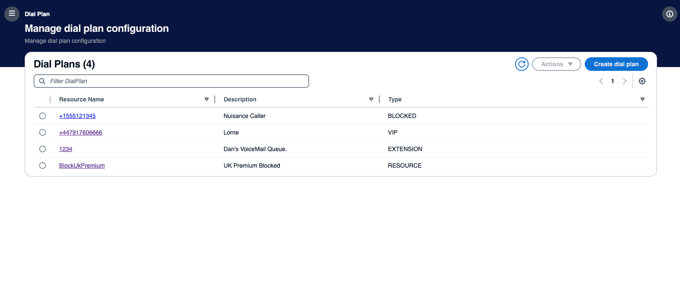Select the +447917606666 row radio button

[43, 132]
